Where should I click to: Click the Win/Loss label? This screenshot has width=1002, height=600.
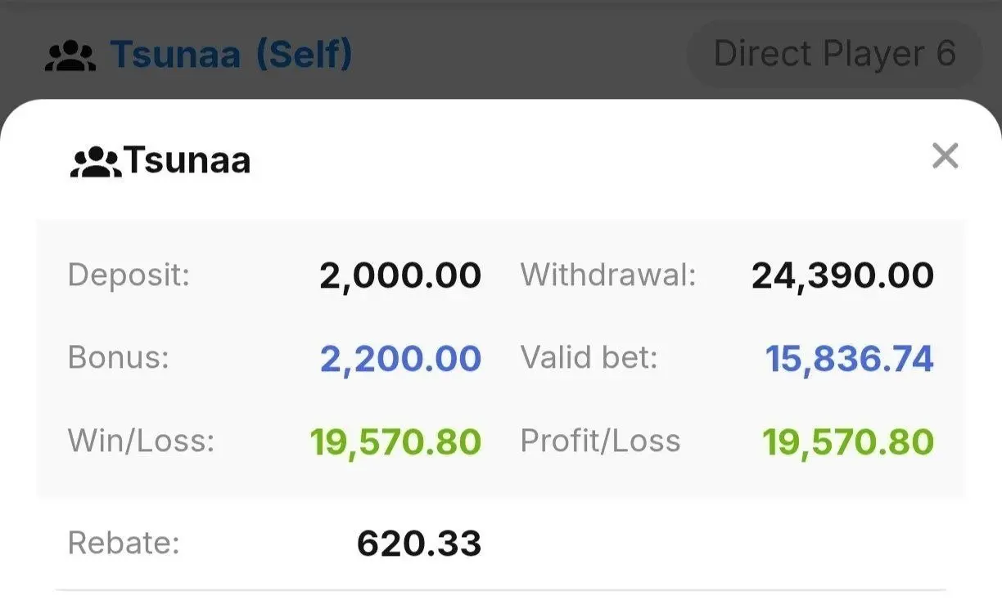141,441
